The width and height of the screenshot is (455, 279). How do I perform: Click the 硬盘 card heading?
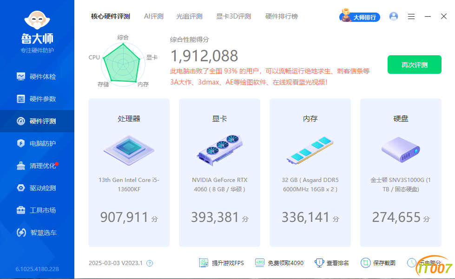401,118
